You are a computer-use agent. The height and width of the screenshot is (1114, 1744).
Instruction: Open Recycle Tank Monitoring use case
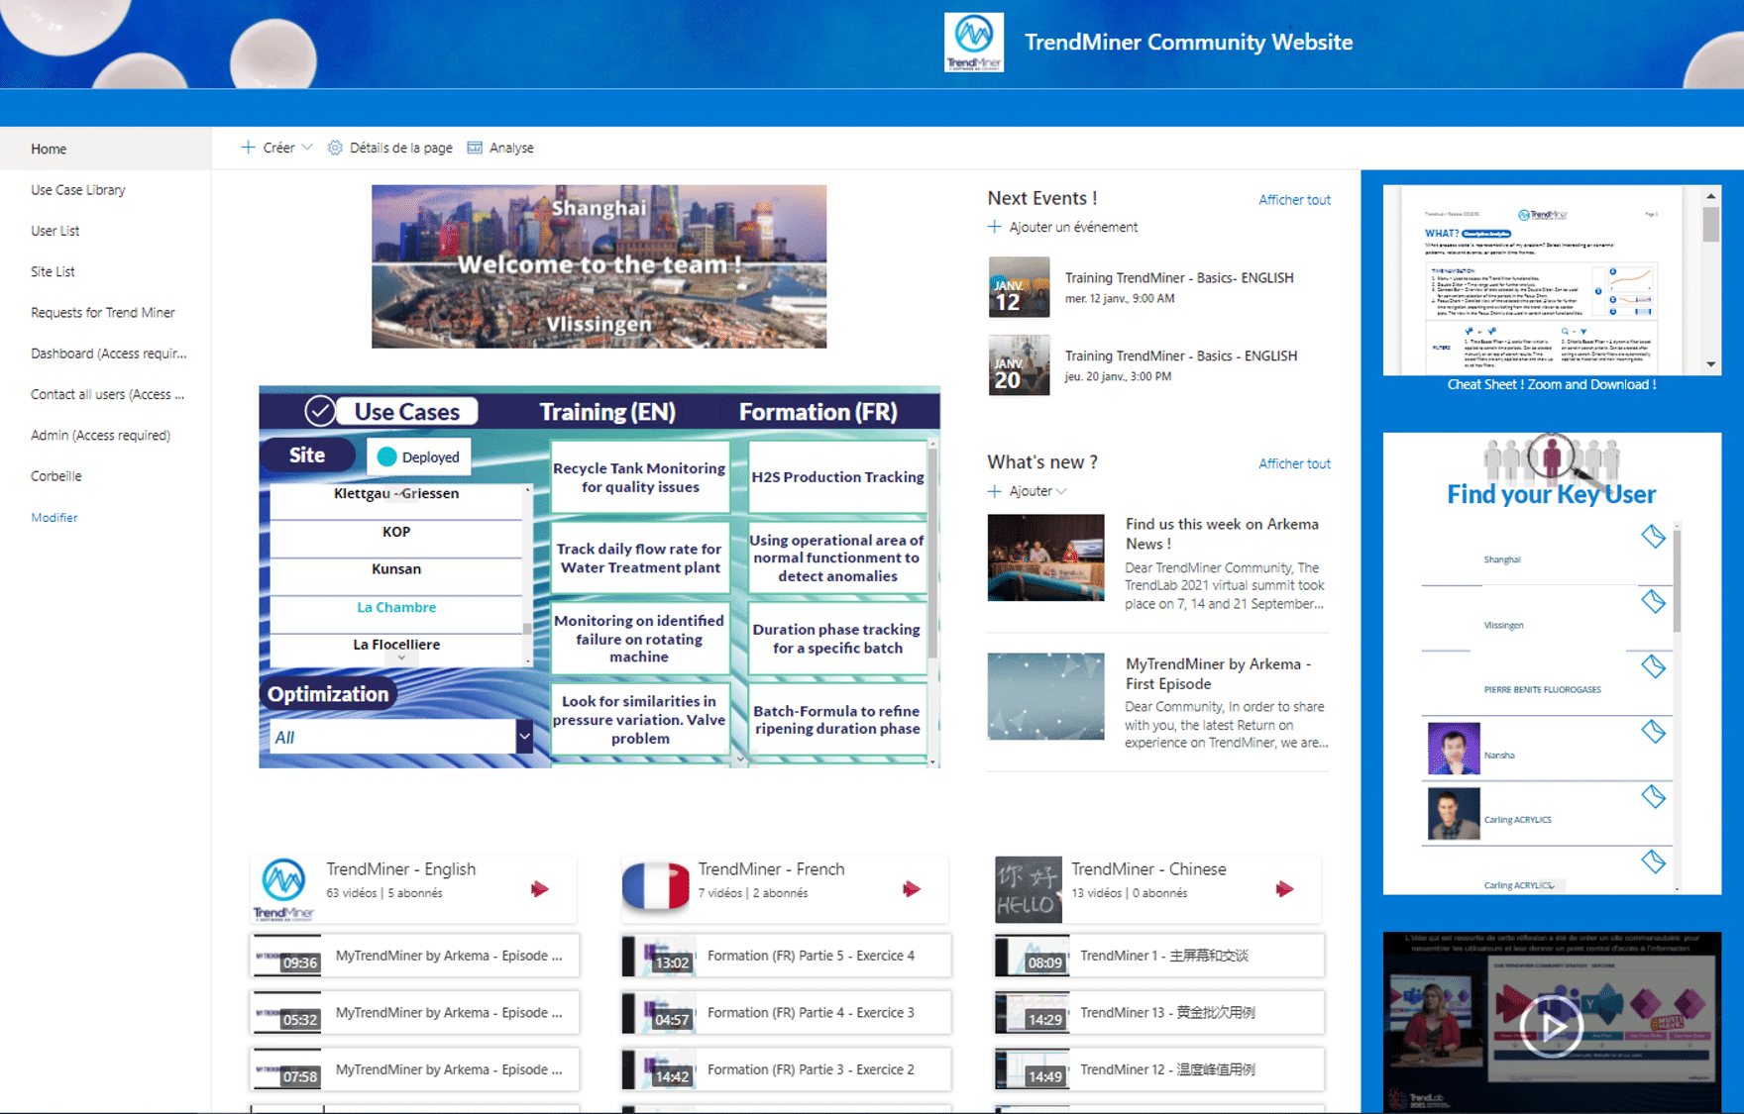coord(639,477)
